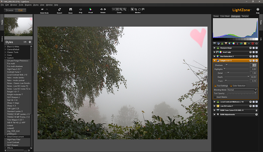
Task: Rotate the image counterclockwise
Action: [101, 9]
